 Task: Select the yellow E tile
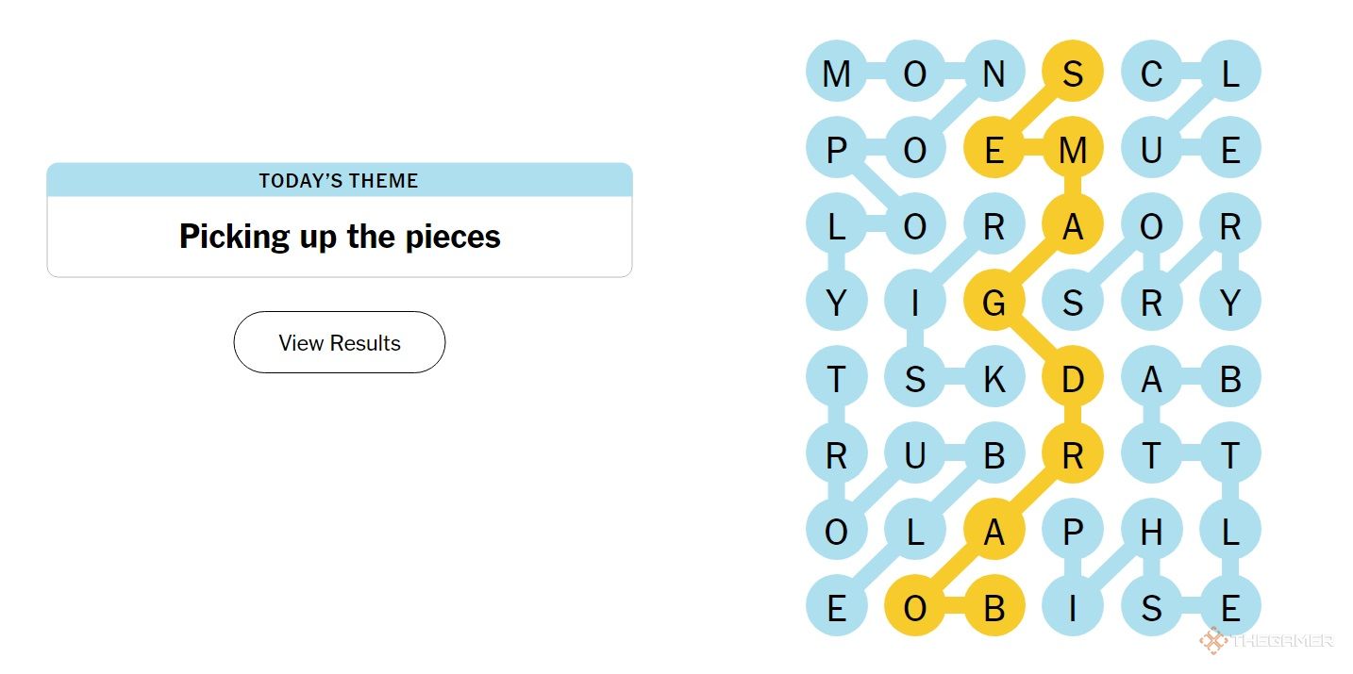(994, 149)
